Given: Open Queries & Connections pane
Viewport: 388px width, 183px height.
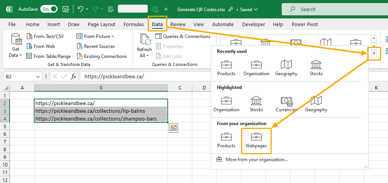Looking at the screenshot, I should pos(183,36).
